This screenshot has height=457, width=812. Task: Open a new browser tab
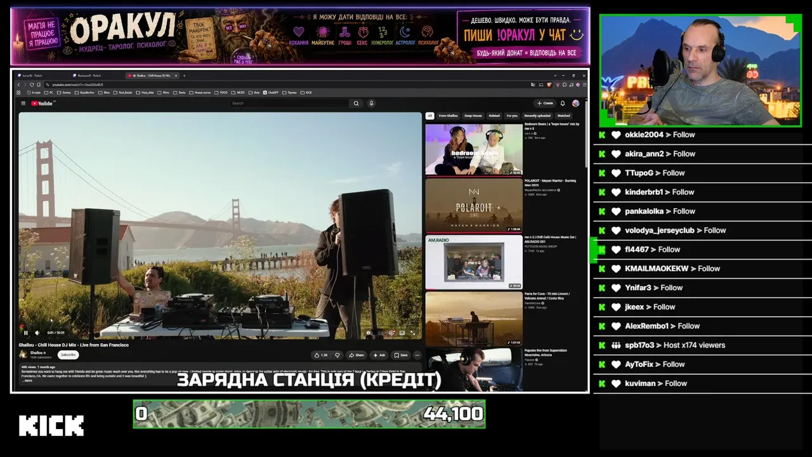coord(184,76)
